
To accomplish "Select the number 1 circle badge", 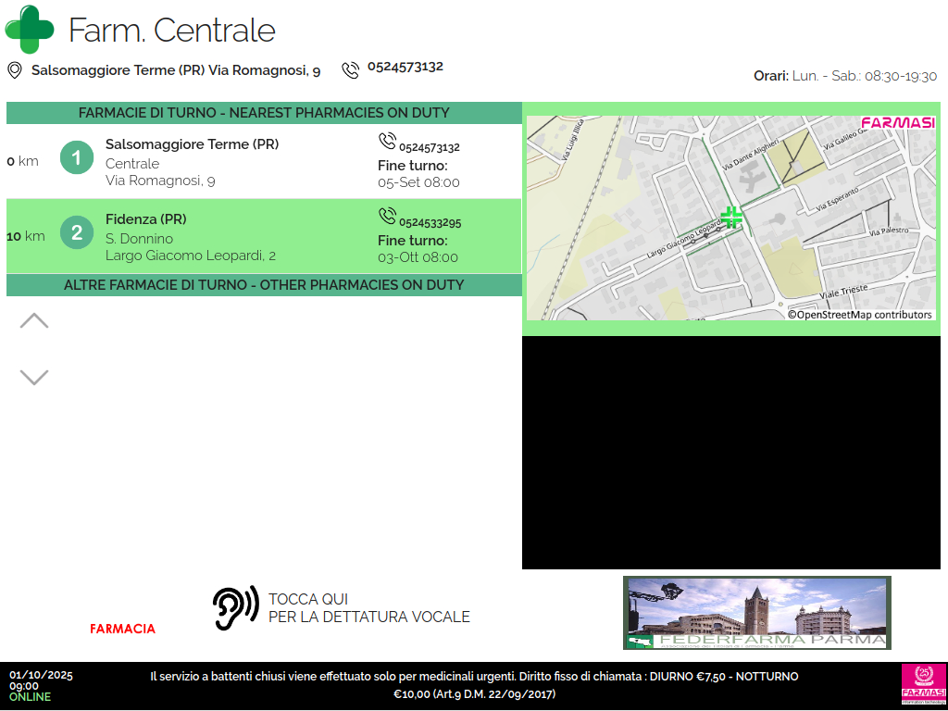I will (x=77, y=157).
